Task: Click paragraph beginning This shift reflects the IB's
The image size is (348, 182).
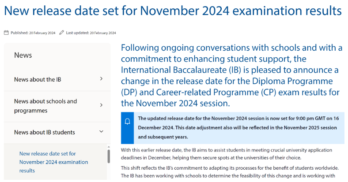Action: 230,172
